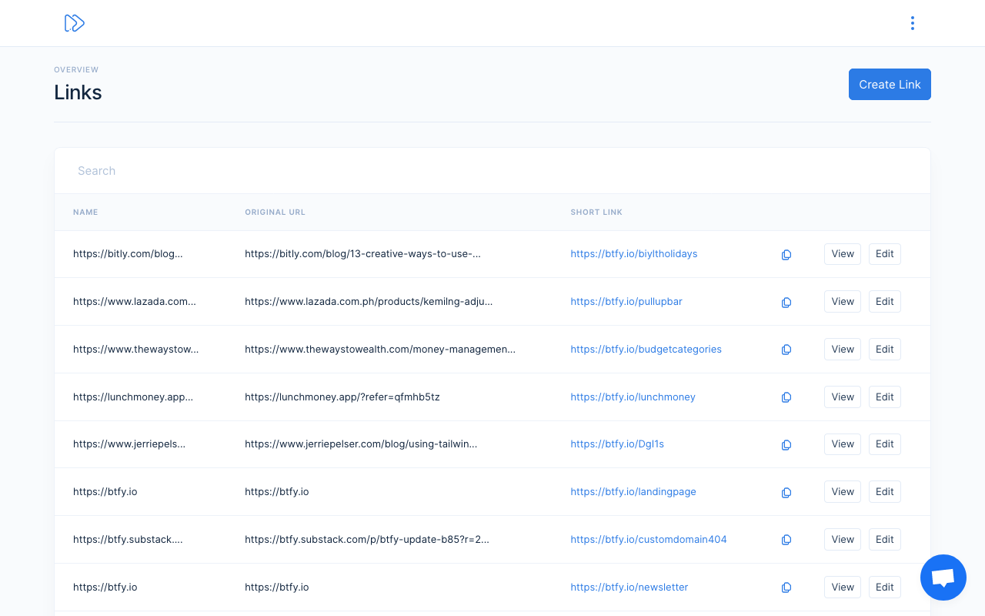This screenshot has width=985, height=616.
Task: Copy the customdomain404 short link
Action: click(x=786, y=540)
